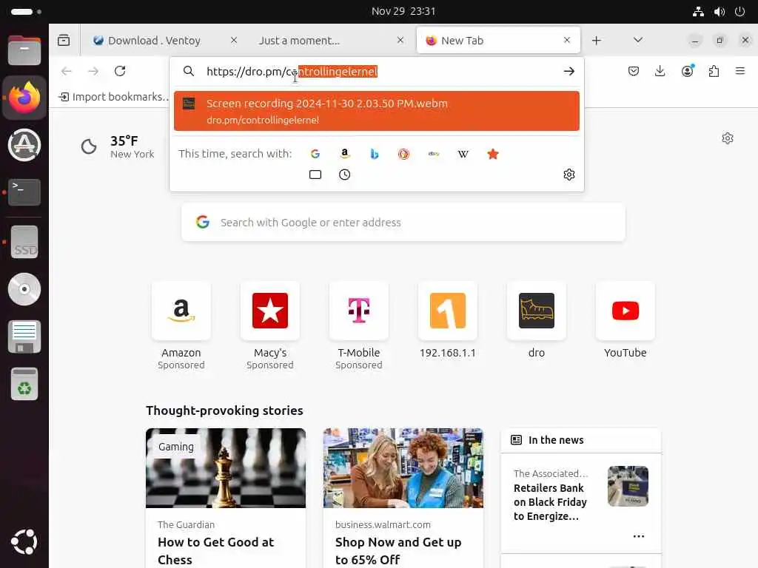Viewport: 758px width, 568px height.
Task: Open Shop Now and Get up to 65% Off story
Action: point(398,550)
